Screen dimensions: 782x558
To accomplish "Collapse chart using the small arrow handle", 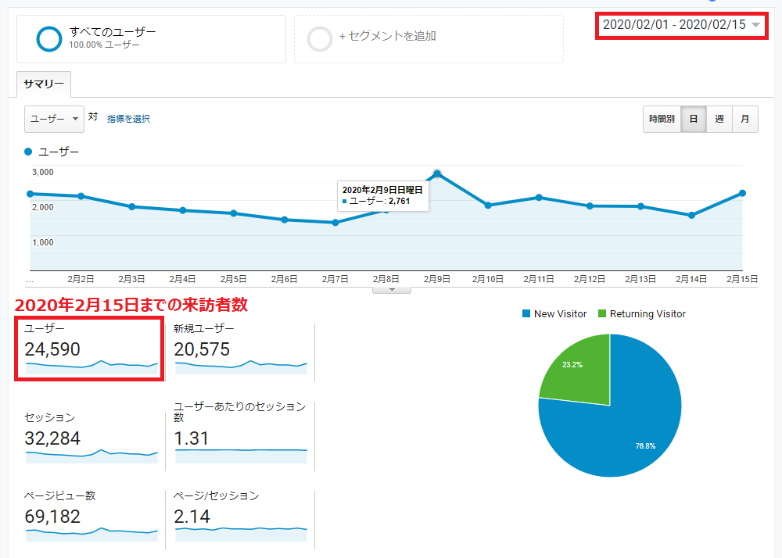I will tap(392, 290).
